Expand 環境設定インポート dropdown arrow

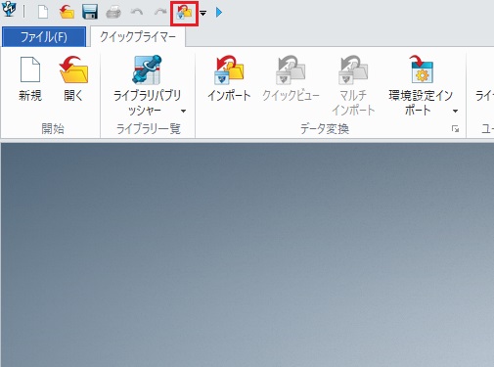point(455,111)
